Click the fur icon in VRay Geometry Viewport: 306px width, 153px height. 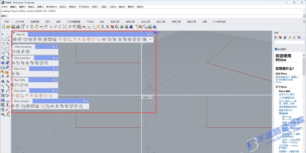pos(27,63)
